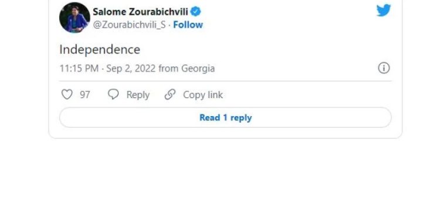
Task: Click the dot separator before Follow
Action: point(170,25)
